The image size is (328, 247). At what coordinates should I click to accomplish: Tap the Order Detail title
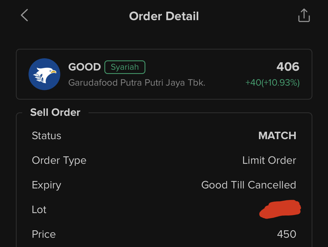164,16
